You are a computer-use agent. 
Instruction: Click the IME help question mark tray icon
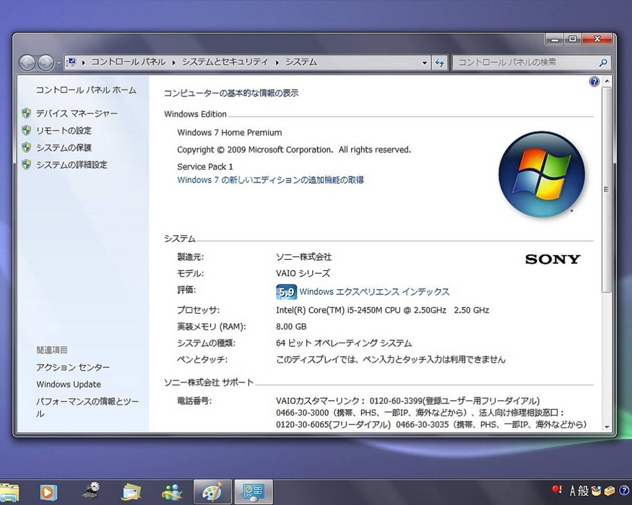(x=624, y=491)
